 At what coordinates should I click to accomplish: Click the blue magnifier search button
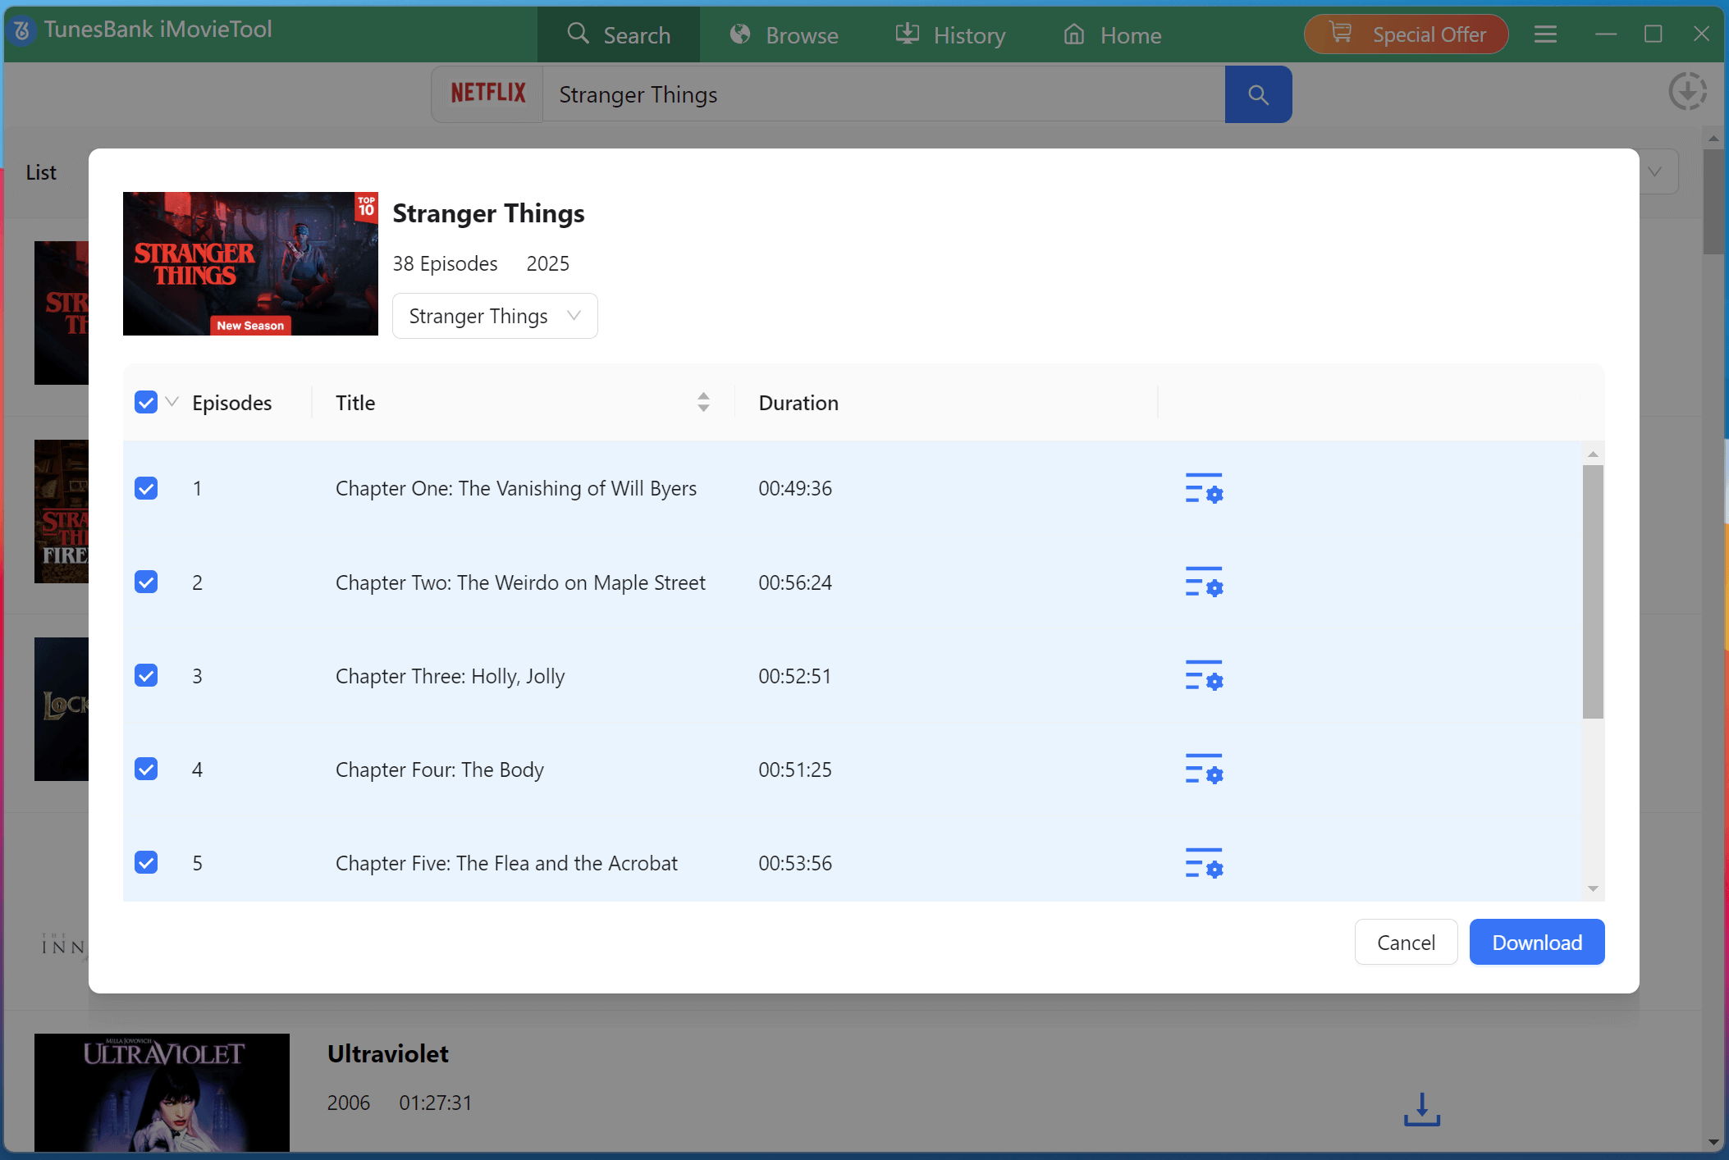click(x=1258, y=94)
